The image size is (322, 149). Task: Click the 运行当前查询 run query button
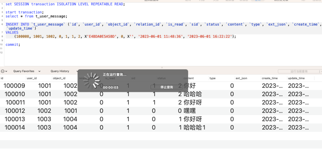(x=299, y=71)
